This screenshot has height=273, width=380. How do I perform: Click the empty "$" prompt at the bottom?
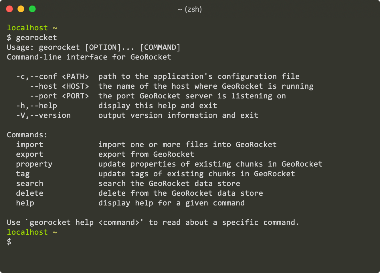[x=9, y=242]
